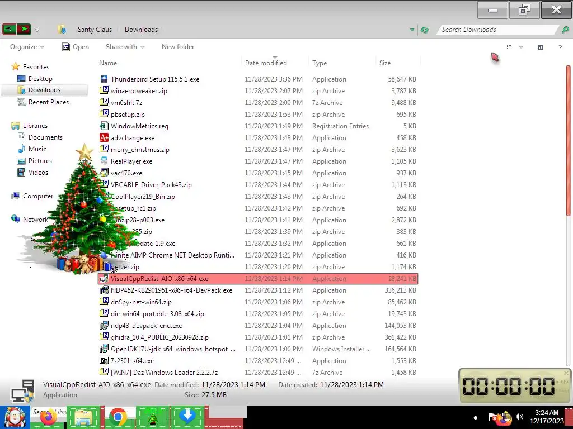
Task: Open the Music library
Action: point(32,149)
